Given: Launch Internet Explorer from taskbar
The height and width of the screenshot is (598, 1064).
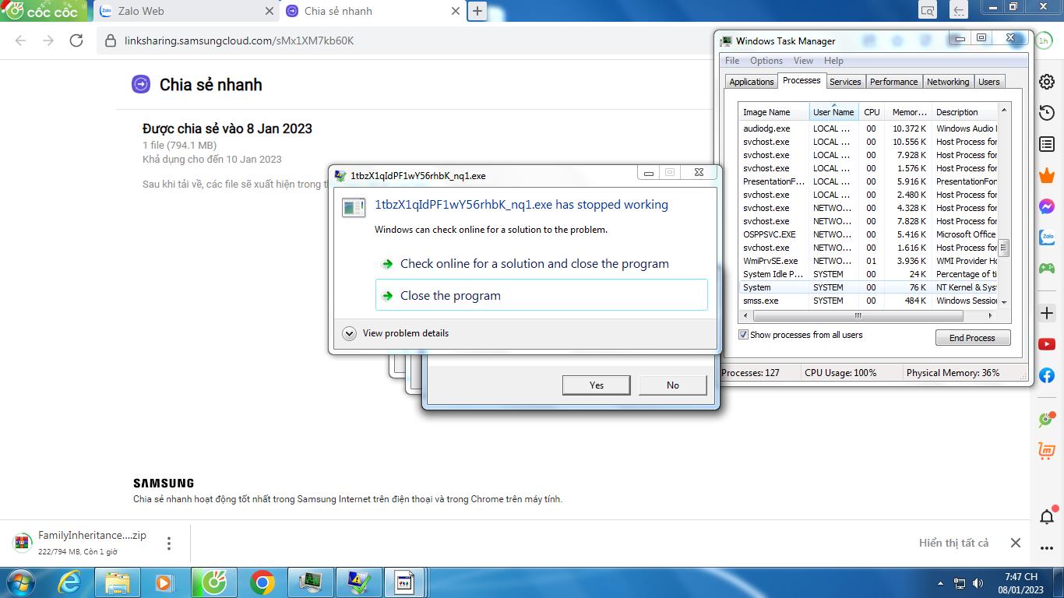Looking at the screenshot, I should coord(69,582).
